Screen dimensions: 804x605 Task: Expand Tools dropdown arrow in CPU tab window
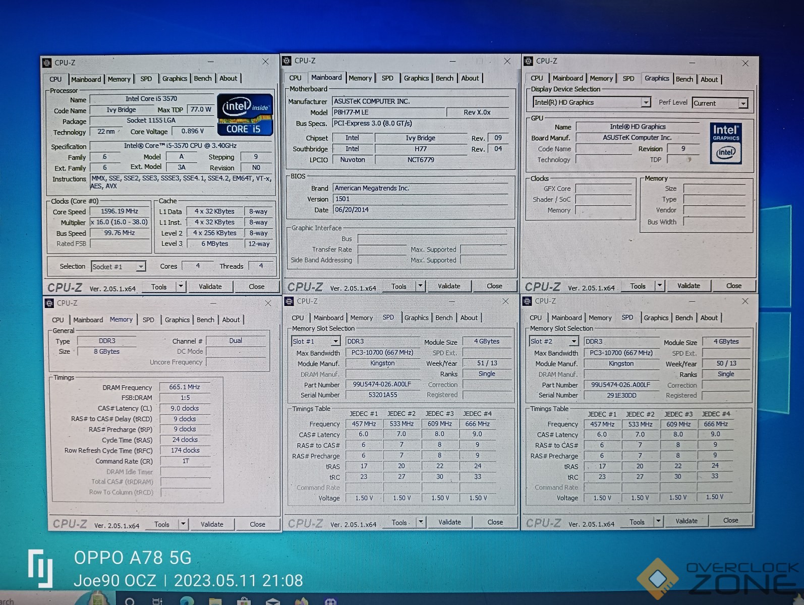tap(181, 286)
